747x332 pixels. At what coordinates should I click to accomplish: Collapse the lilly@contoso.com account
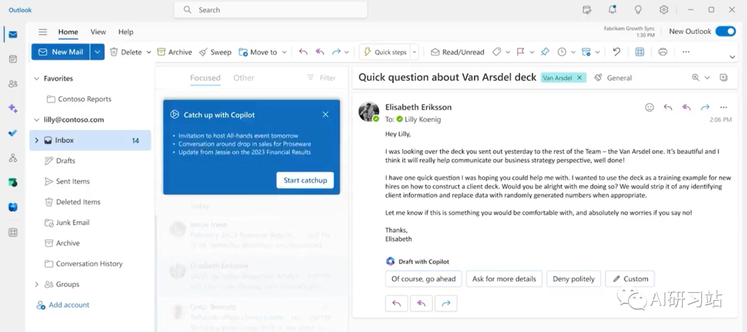coord(37,120)
